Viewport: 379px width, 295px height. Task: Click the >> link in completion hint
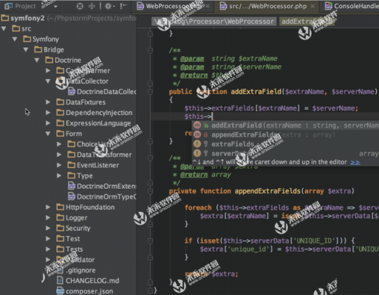click(x=355, y=162)
